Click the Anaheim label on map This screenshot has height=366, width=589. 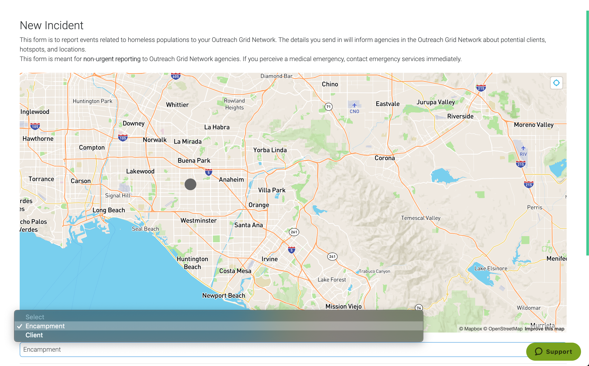pyautogui.click(x=231, y=180)
